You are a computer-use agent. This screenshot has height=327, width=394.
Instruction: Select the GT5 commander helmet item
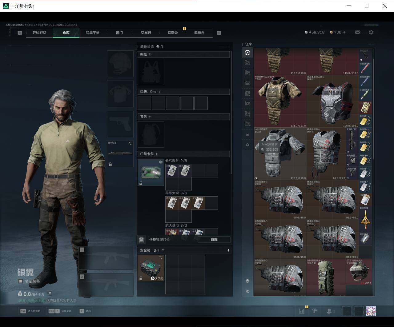tap(359, 272)
